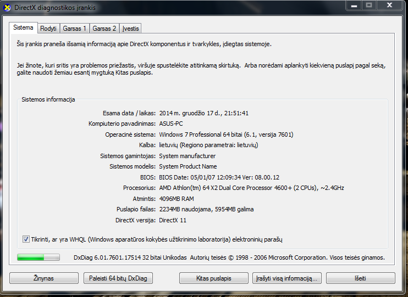Image resolution: width=408 pixels, height=297 pixels.
Task: Click the Procesorius label
Action: click(139, 188)
